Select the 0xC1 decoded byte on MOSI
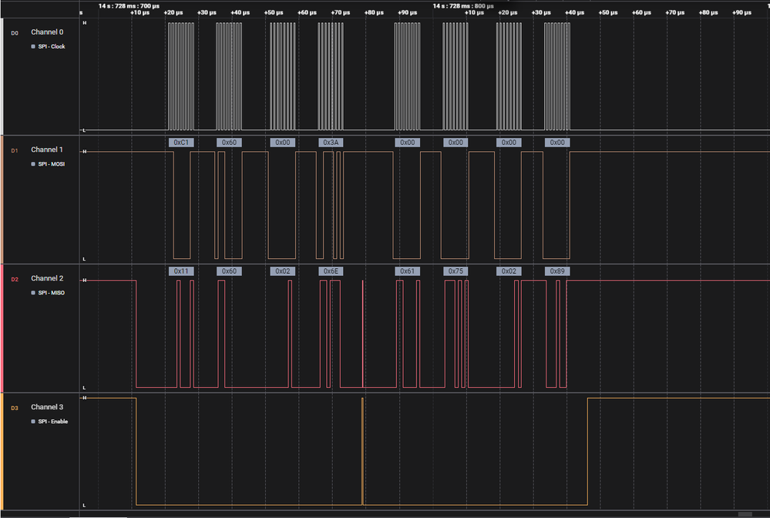The image size is (770, 518). point(181,143)
